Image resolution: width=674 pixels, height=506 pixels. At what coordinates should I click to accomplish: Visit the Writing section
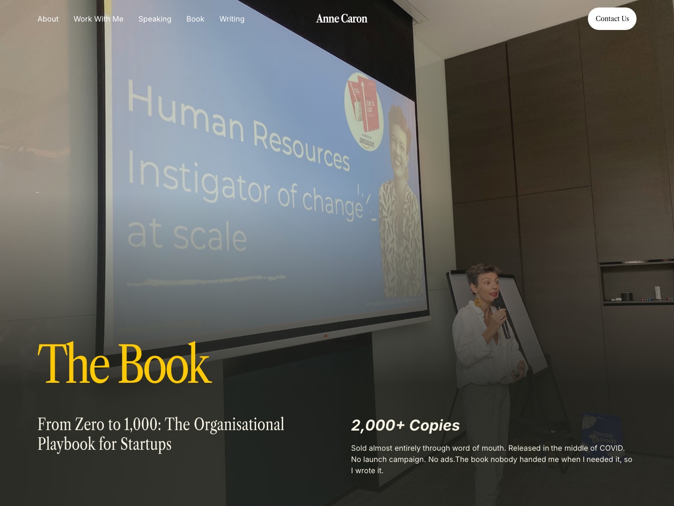tap(232, 19)
